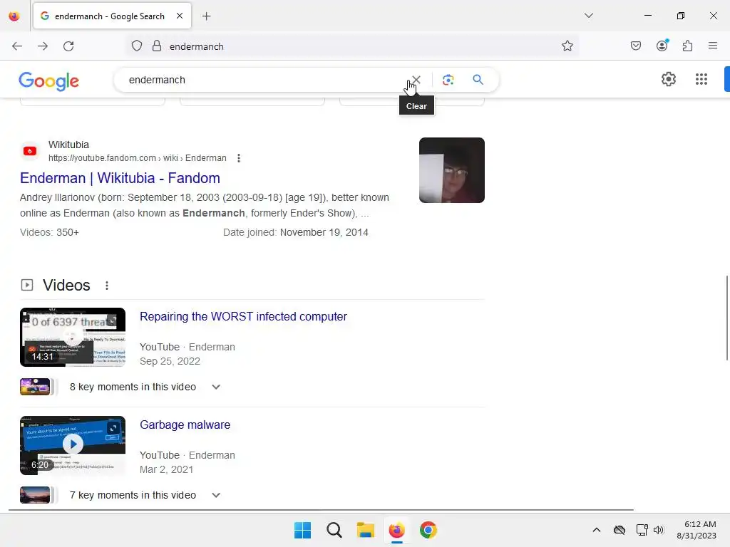This screenshot has width=730, height=547.
Task: Select the endermanch - Google Search tab
Action: tap(112, 16)
